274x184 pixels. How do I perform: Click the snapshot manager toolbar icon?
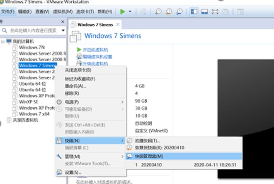click(179, 11)
